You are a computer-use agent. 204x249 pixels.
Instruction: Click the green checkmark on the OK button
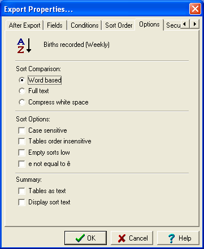point(80,238)
